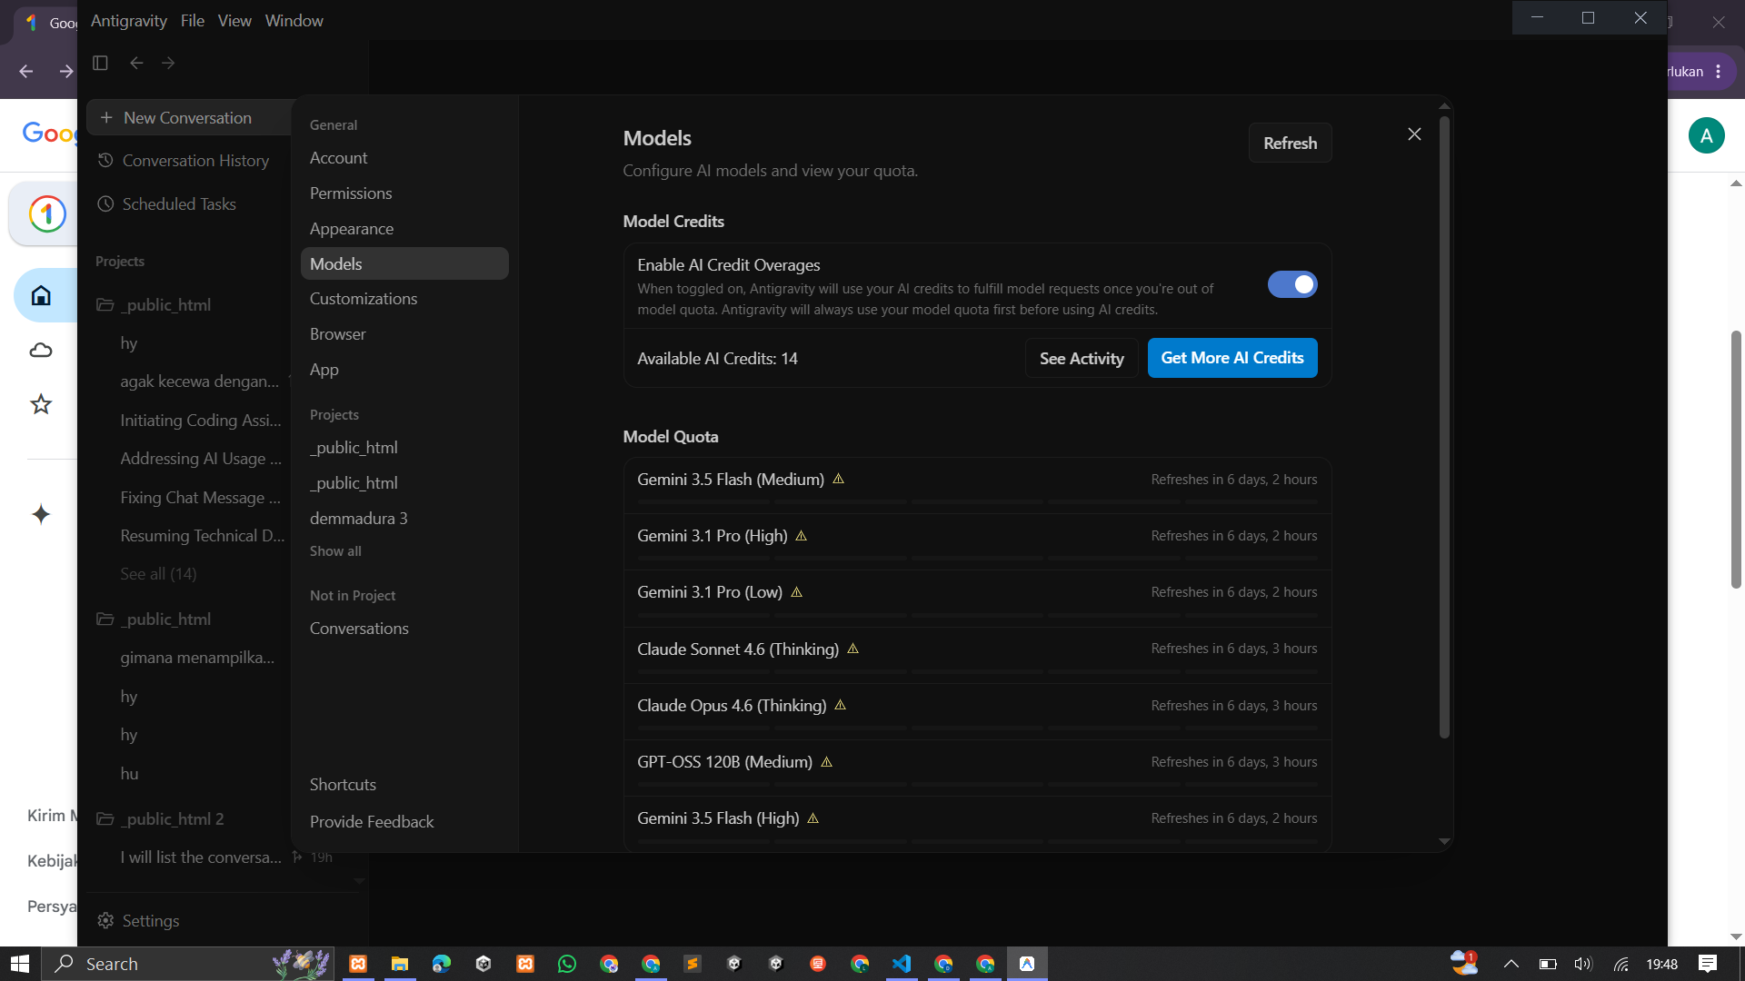Image resolution: width=1745 pixels, height=981 pixels.
Task: Open demmadura 3 project settings
Action: (404, 519)
